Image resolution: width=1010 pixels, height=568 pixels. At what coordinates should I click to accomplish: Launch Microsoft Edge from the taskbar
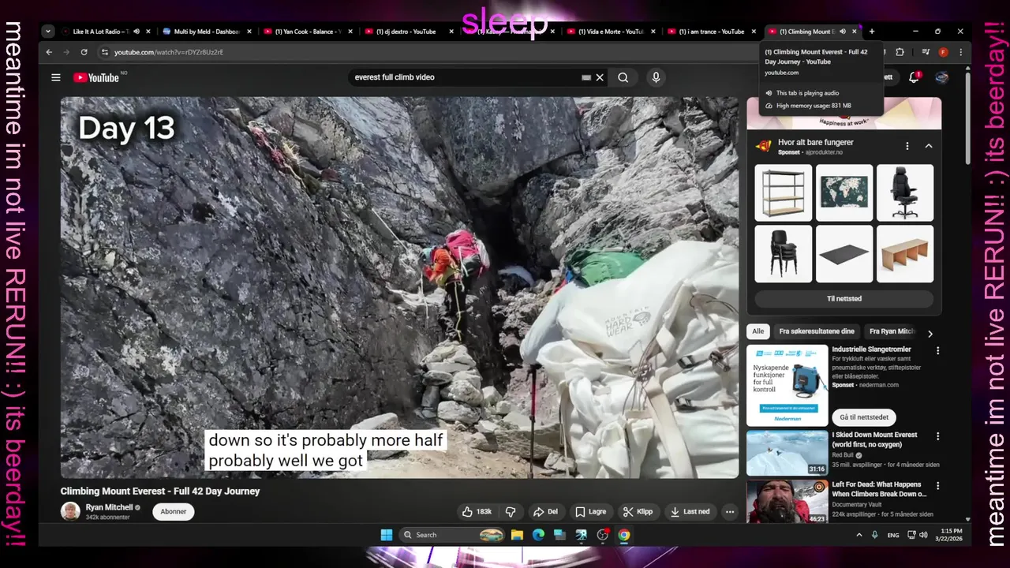click(538, 535)
